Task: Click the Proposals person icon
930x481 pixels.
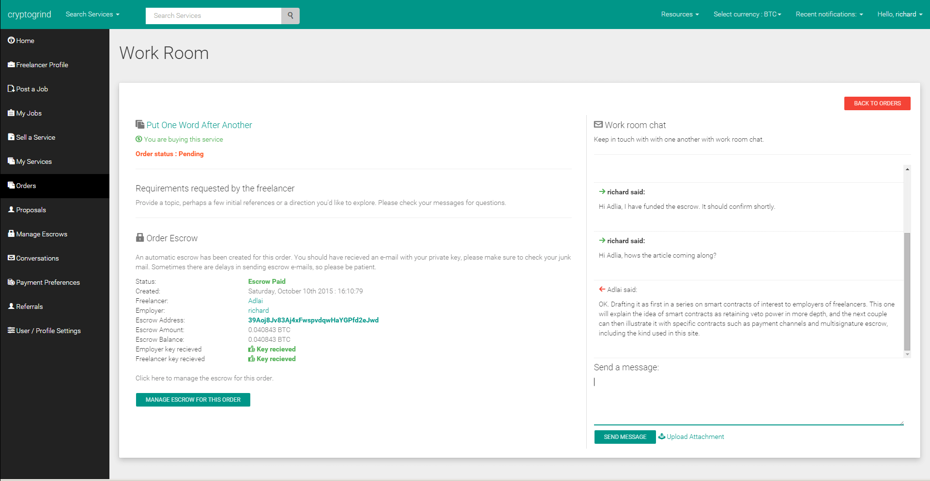Action: (11, 209)
